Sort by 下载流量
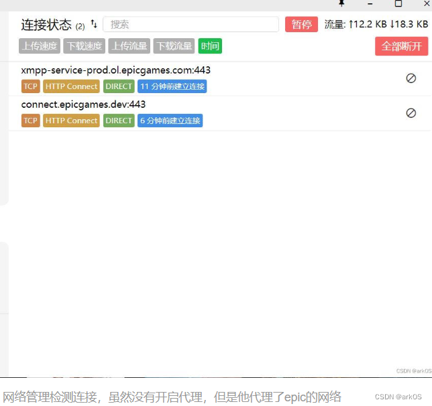The image size is (432, 406). [x=174, y=46]
